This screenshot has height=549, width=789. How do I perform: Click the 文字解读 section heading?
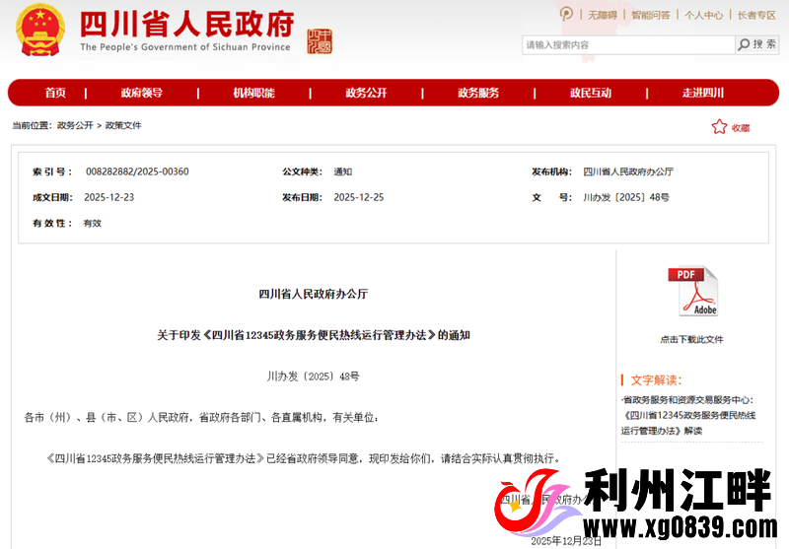point(656,380)
